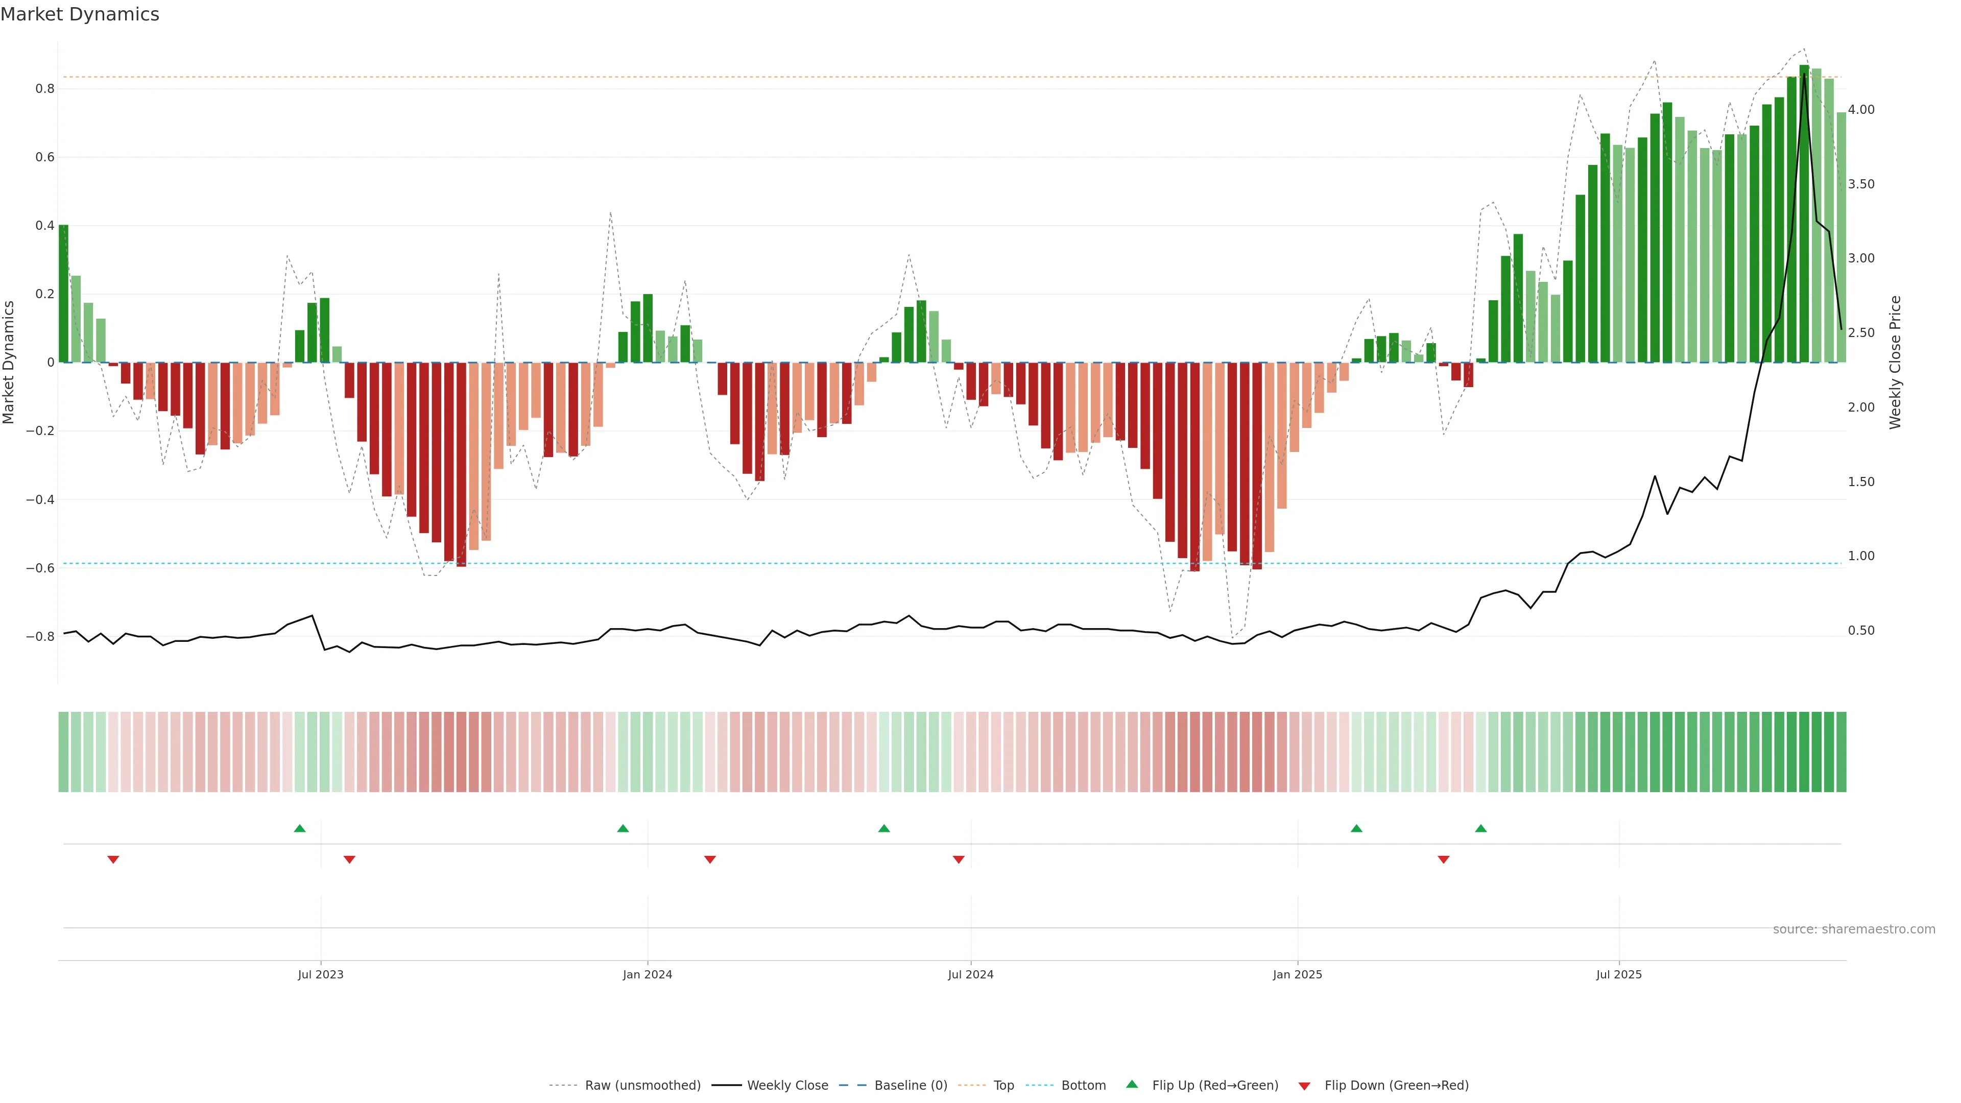This screenshot has width=1961, height=1103.
Task: Click the red flip-down triangle in 2025
Action: (x=1443, y=859)
